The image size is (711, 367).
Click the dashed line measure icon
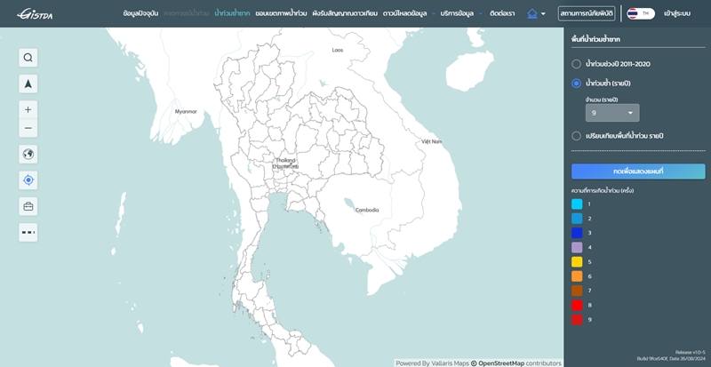(x=28, y=232)
